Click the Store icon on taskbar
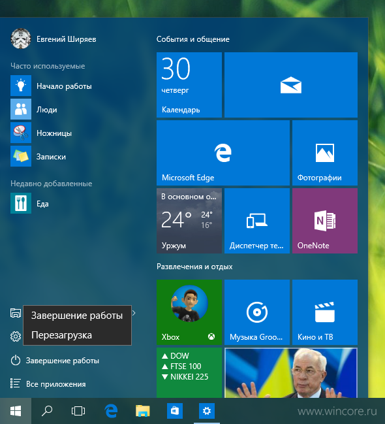Image resolution: width=385 pixels, height=424 pixels. [x=174, y=411]
